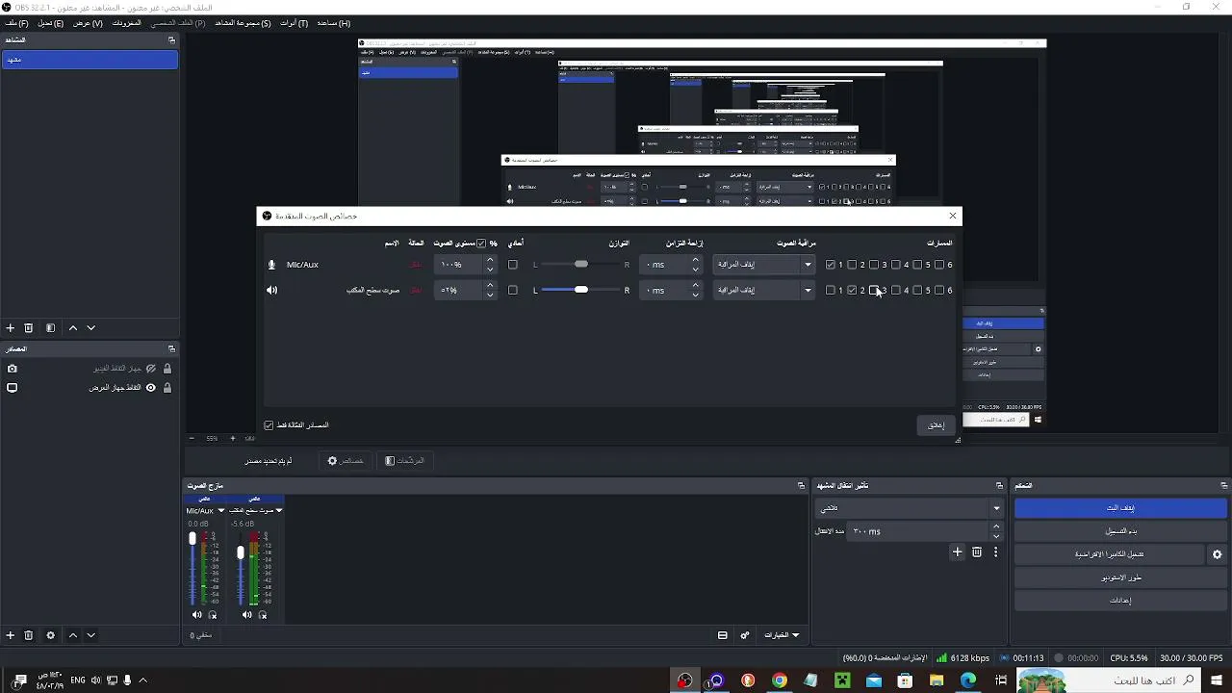Screen dimensions: 1232x693
Task: Open the Edit menu (E)
Action: pos(51,23)
